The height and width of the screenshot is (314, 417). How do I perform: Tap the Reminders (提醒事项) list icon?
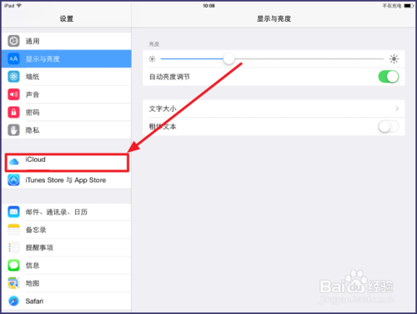click(13, 247)
